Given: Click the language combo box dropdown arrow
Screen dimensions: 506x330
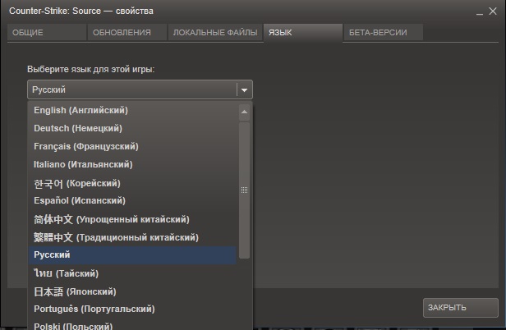Looking at the screenshot, I should coord(244,89).
